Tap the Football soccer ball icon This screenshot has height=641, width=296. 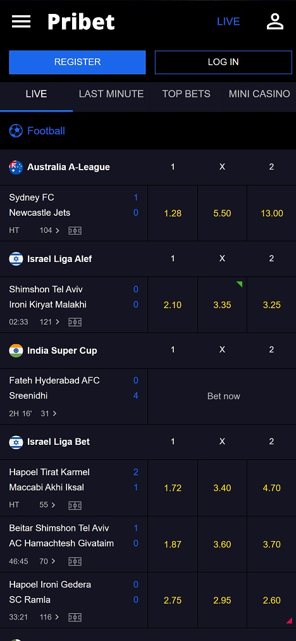pyautogui.click(x=16, y=131)
